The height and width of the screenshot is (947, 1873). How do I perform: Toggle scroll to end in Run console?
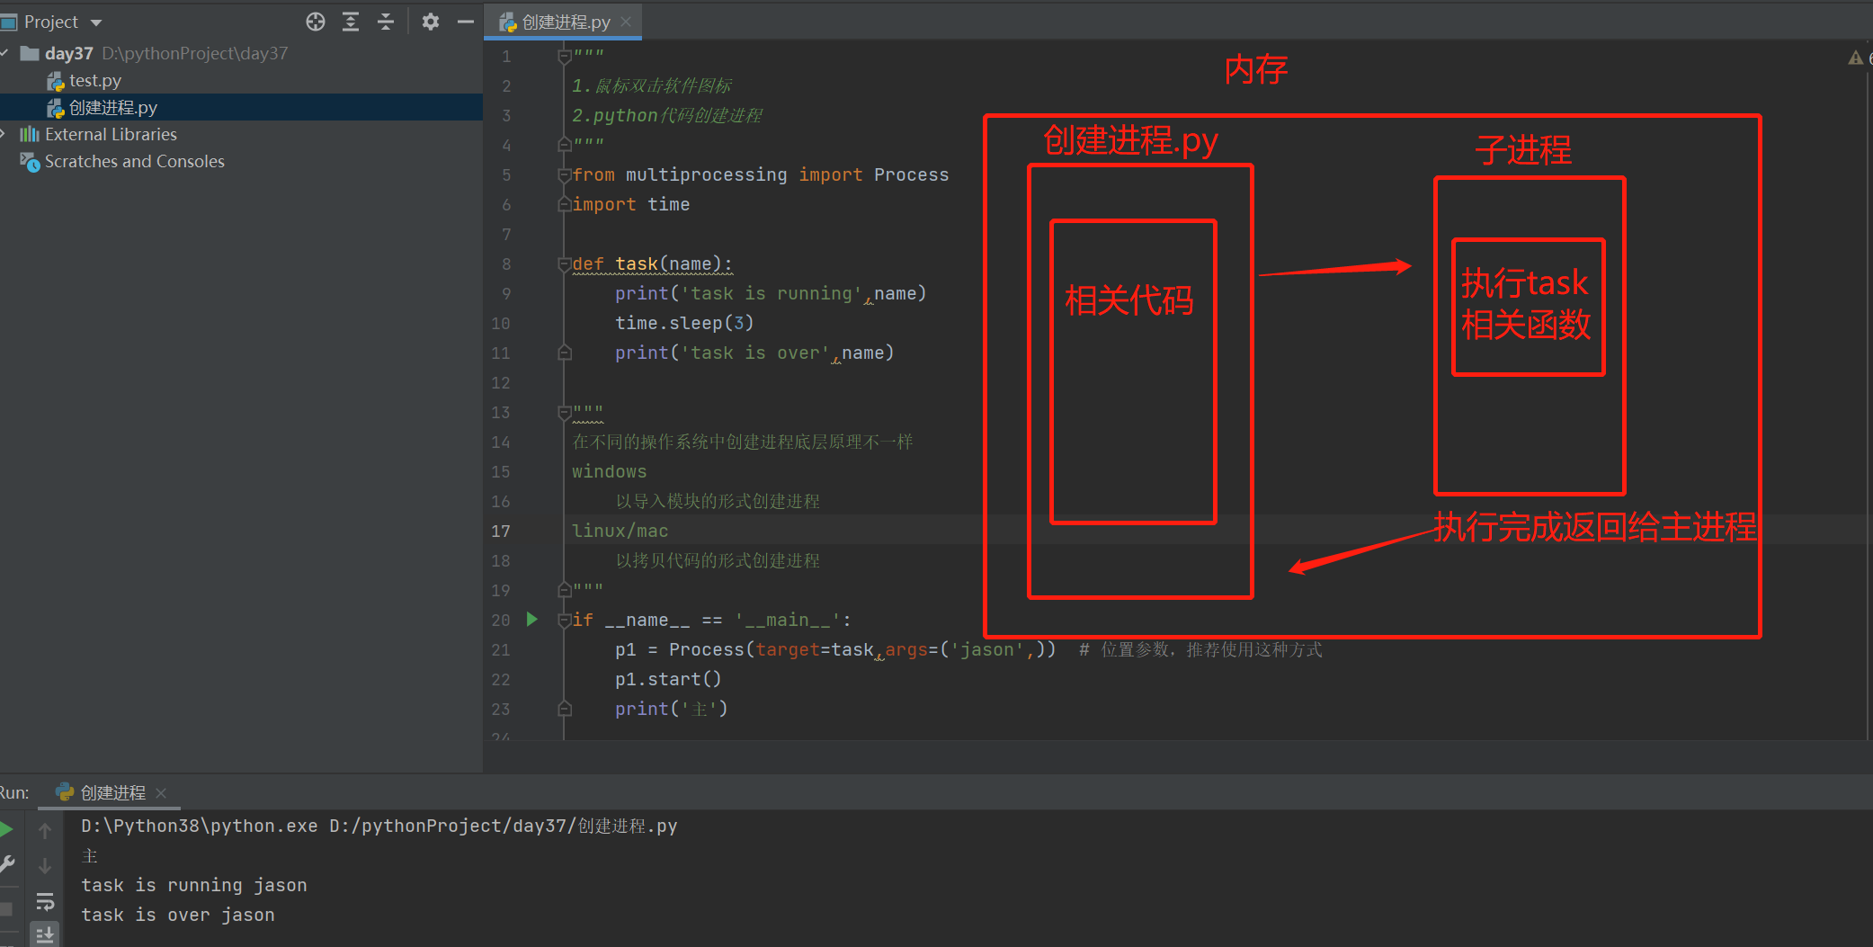pos(45,934)
